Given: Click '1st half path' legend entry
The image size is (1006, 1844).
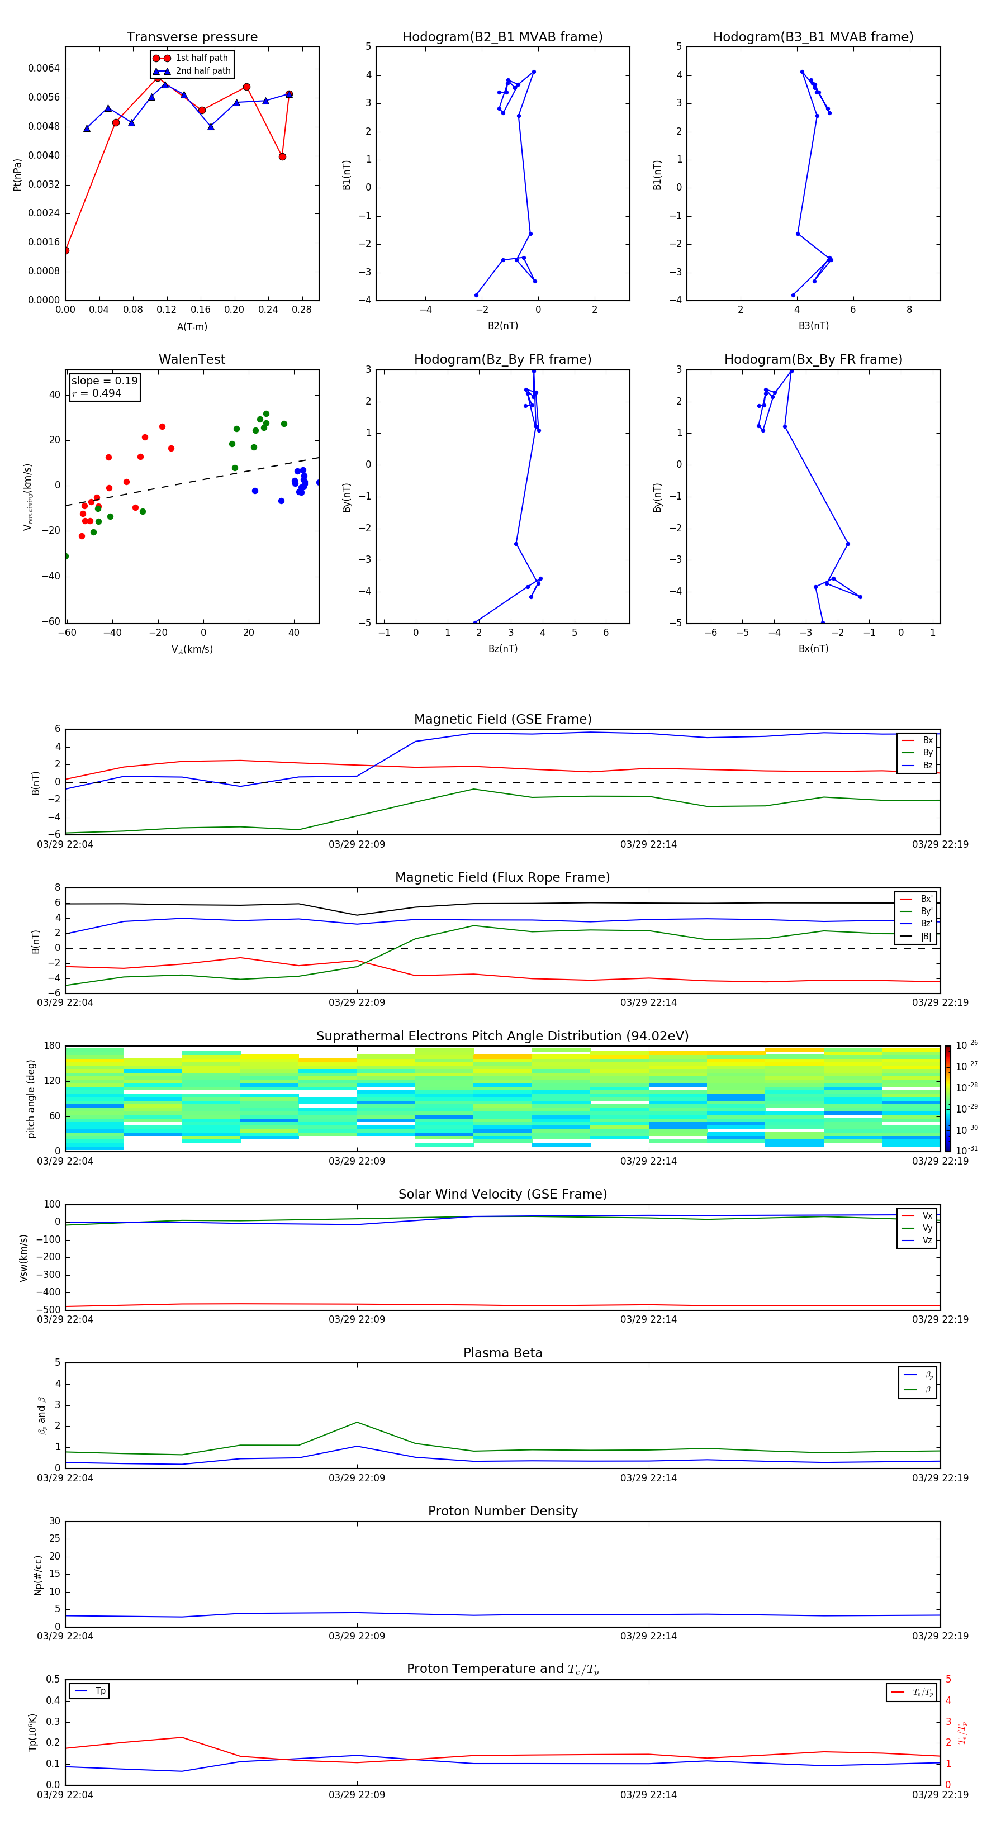Looking at the screenshot, I should (x=191, y=58).
